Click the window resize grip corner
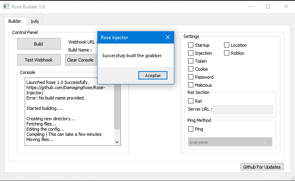 293,178
